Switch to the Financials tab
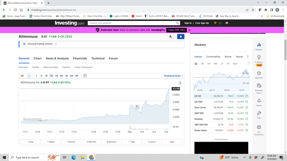287x161 pixels. (80, 58)
